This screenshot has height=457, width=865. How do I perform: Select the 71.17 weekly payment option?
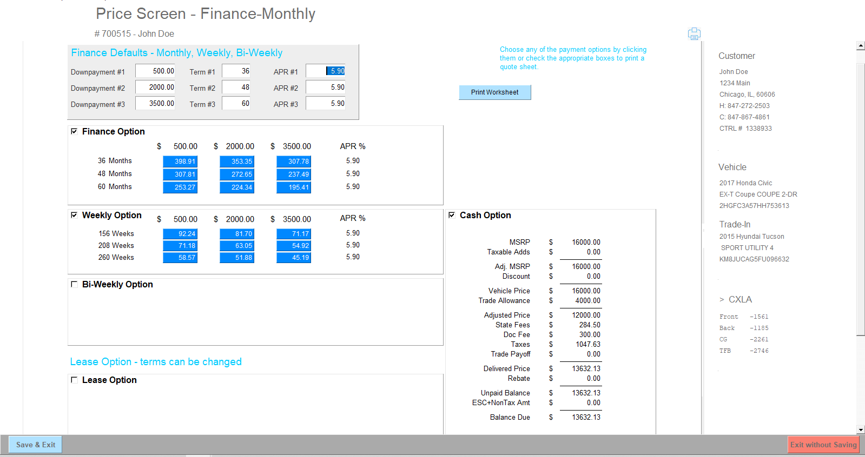pos(294,234)
